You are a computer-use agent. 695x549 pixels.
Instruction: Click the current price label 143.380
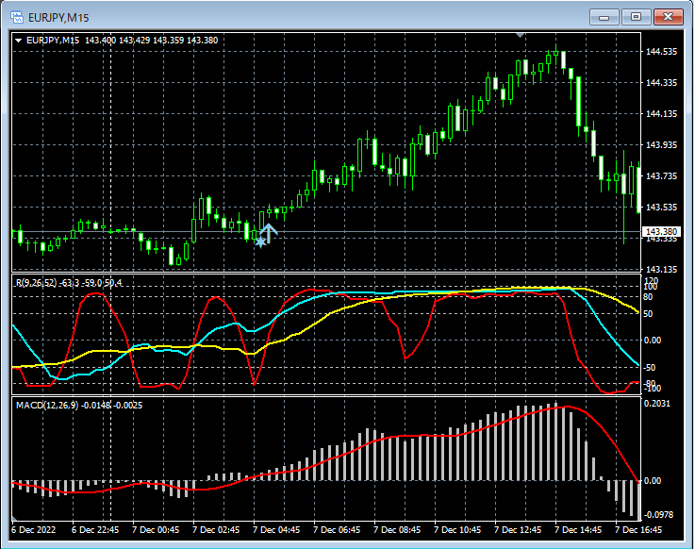[660, 232]
